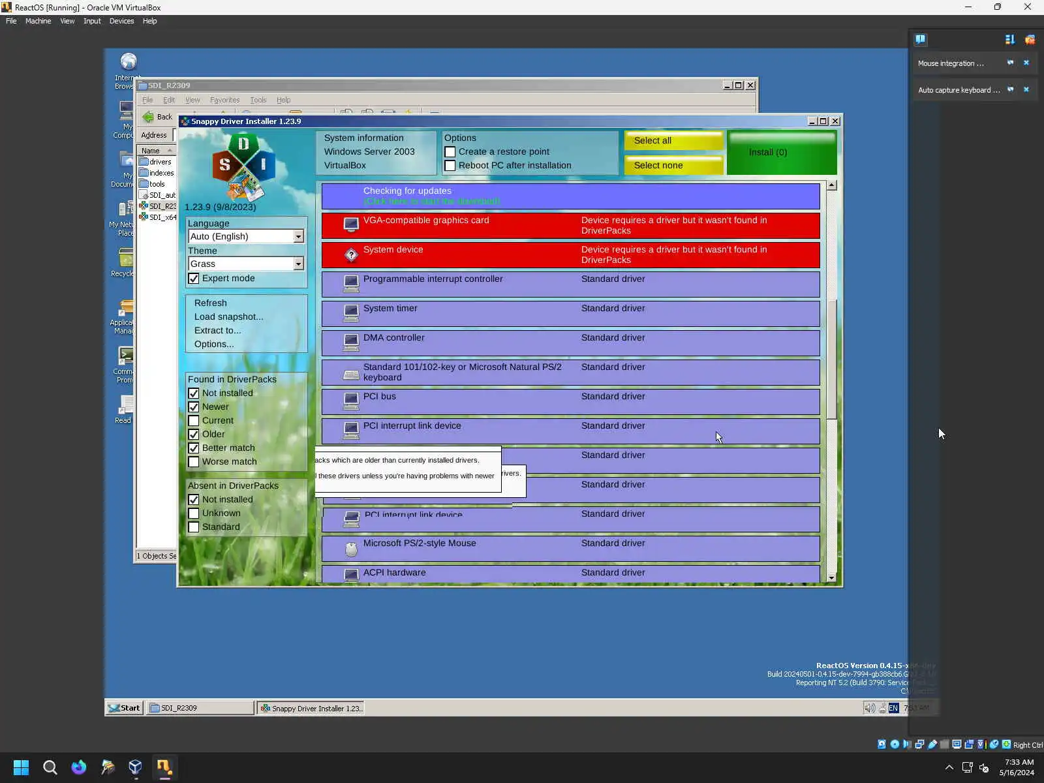Open the Windows Start menu

tap(21, 767)
